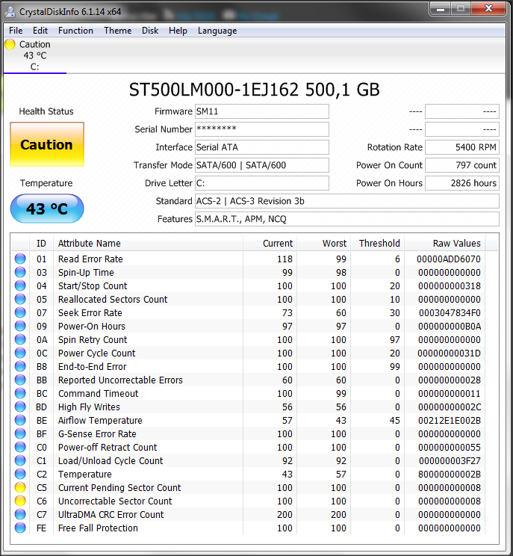Click status icon of Load/Unload Cycle Count
Screen dimensions: 513x556
(20, 461)
